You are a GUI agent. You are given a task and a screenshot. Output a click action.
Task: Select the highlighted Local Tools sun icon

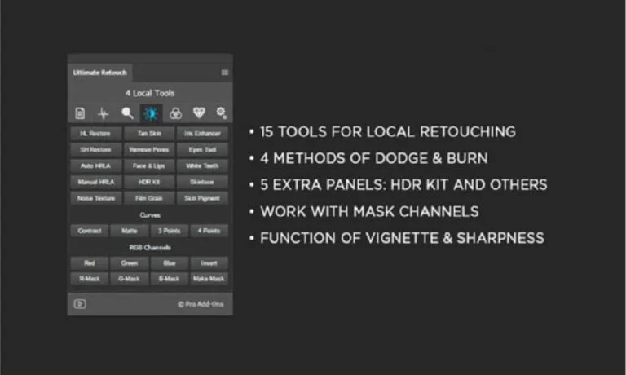click(x=150, y=113)
